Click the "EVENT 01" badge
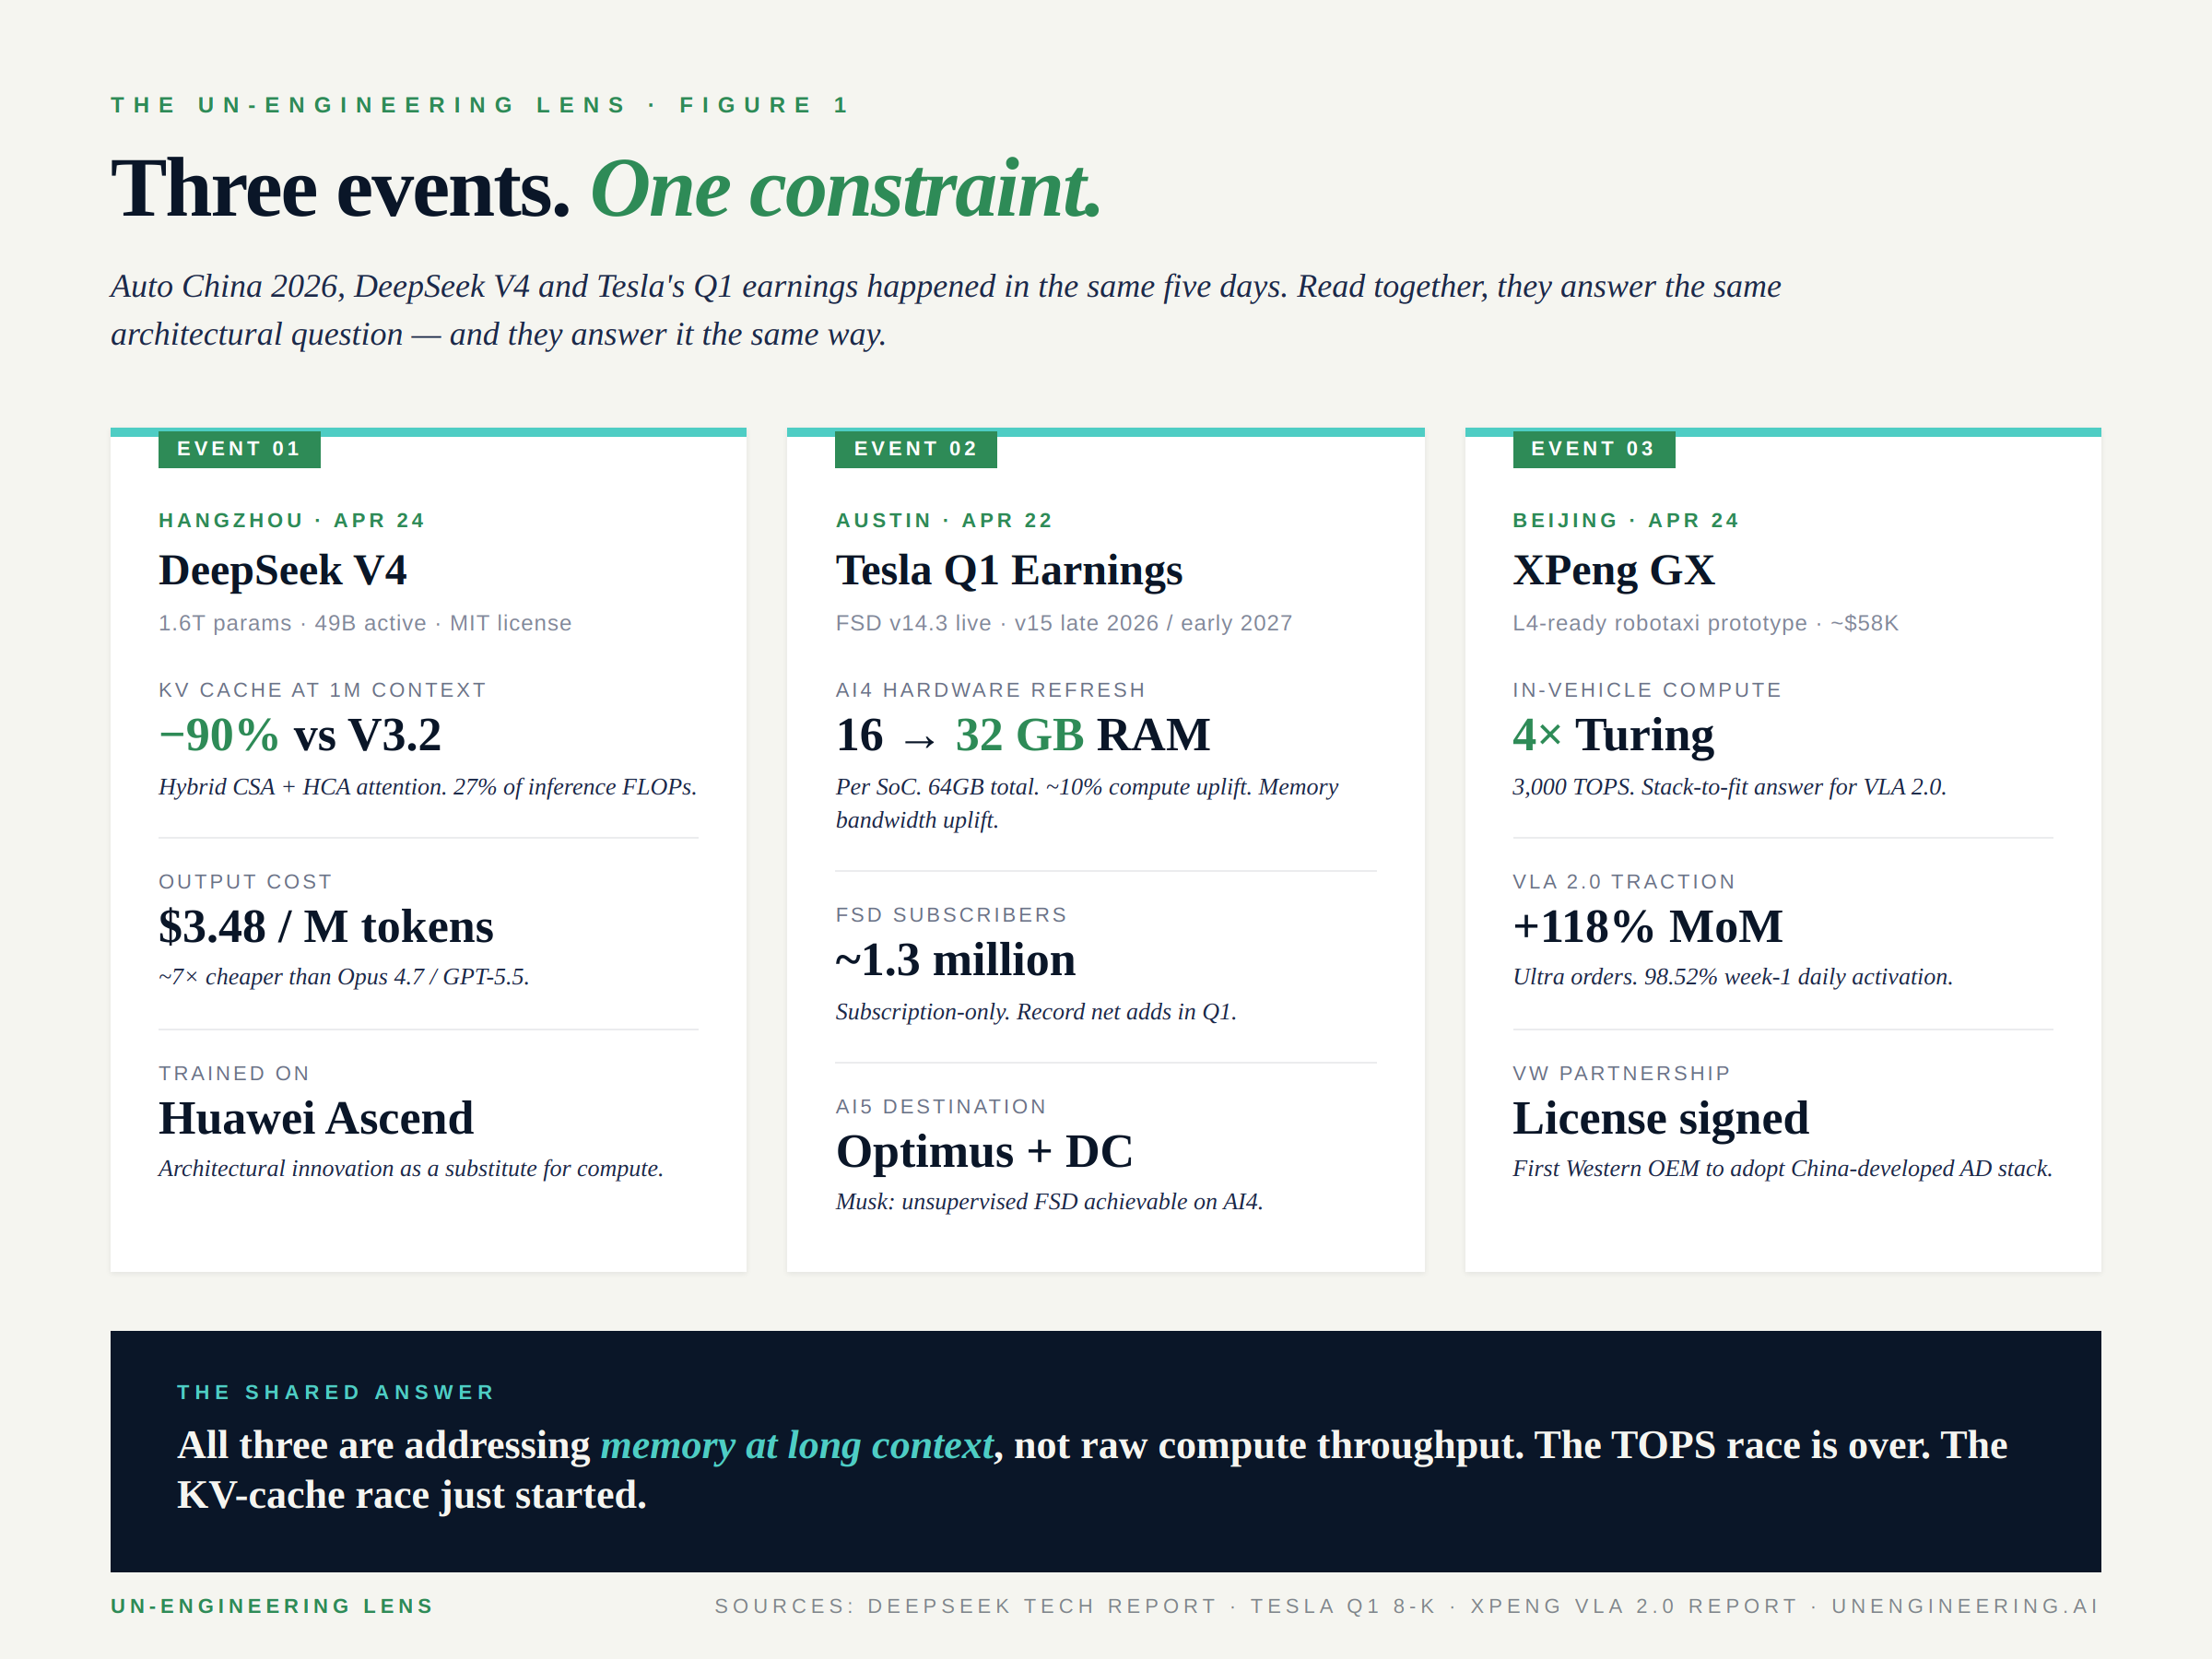The width and height of the screenshot is (2212, 1659). click(x=239, y=449)
